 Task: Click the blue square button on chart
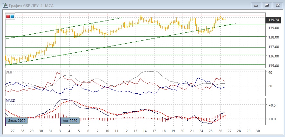(x=12, y=17)
